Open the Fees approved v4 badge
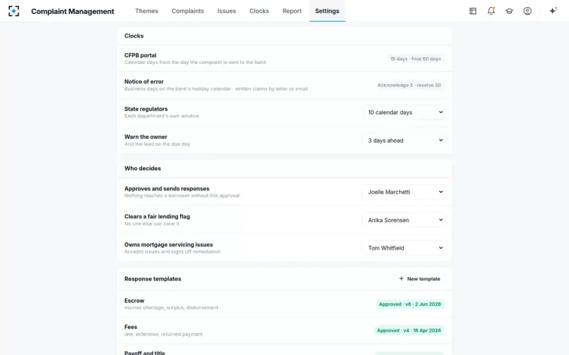 (x=409, y=330)
